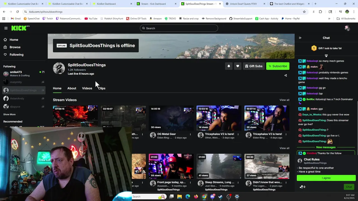Click the Task View taskbar icon
This screenshot has height=201, width=358.
coord(171,197)
